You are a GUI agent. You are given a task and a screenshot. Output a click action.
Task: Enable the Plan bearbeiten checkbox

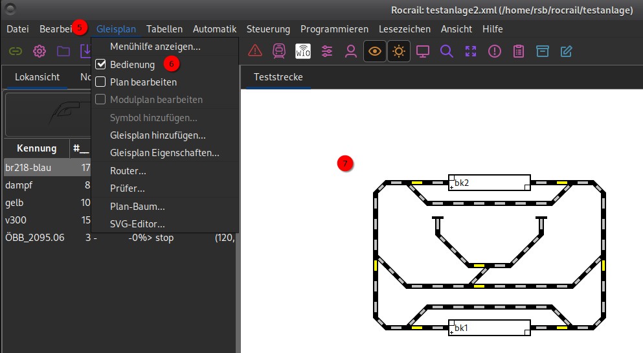point(100,82)
